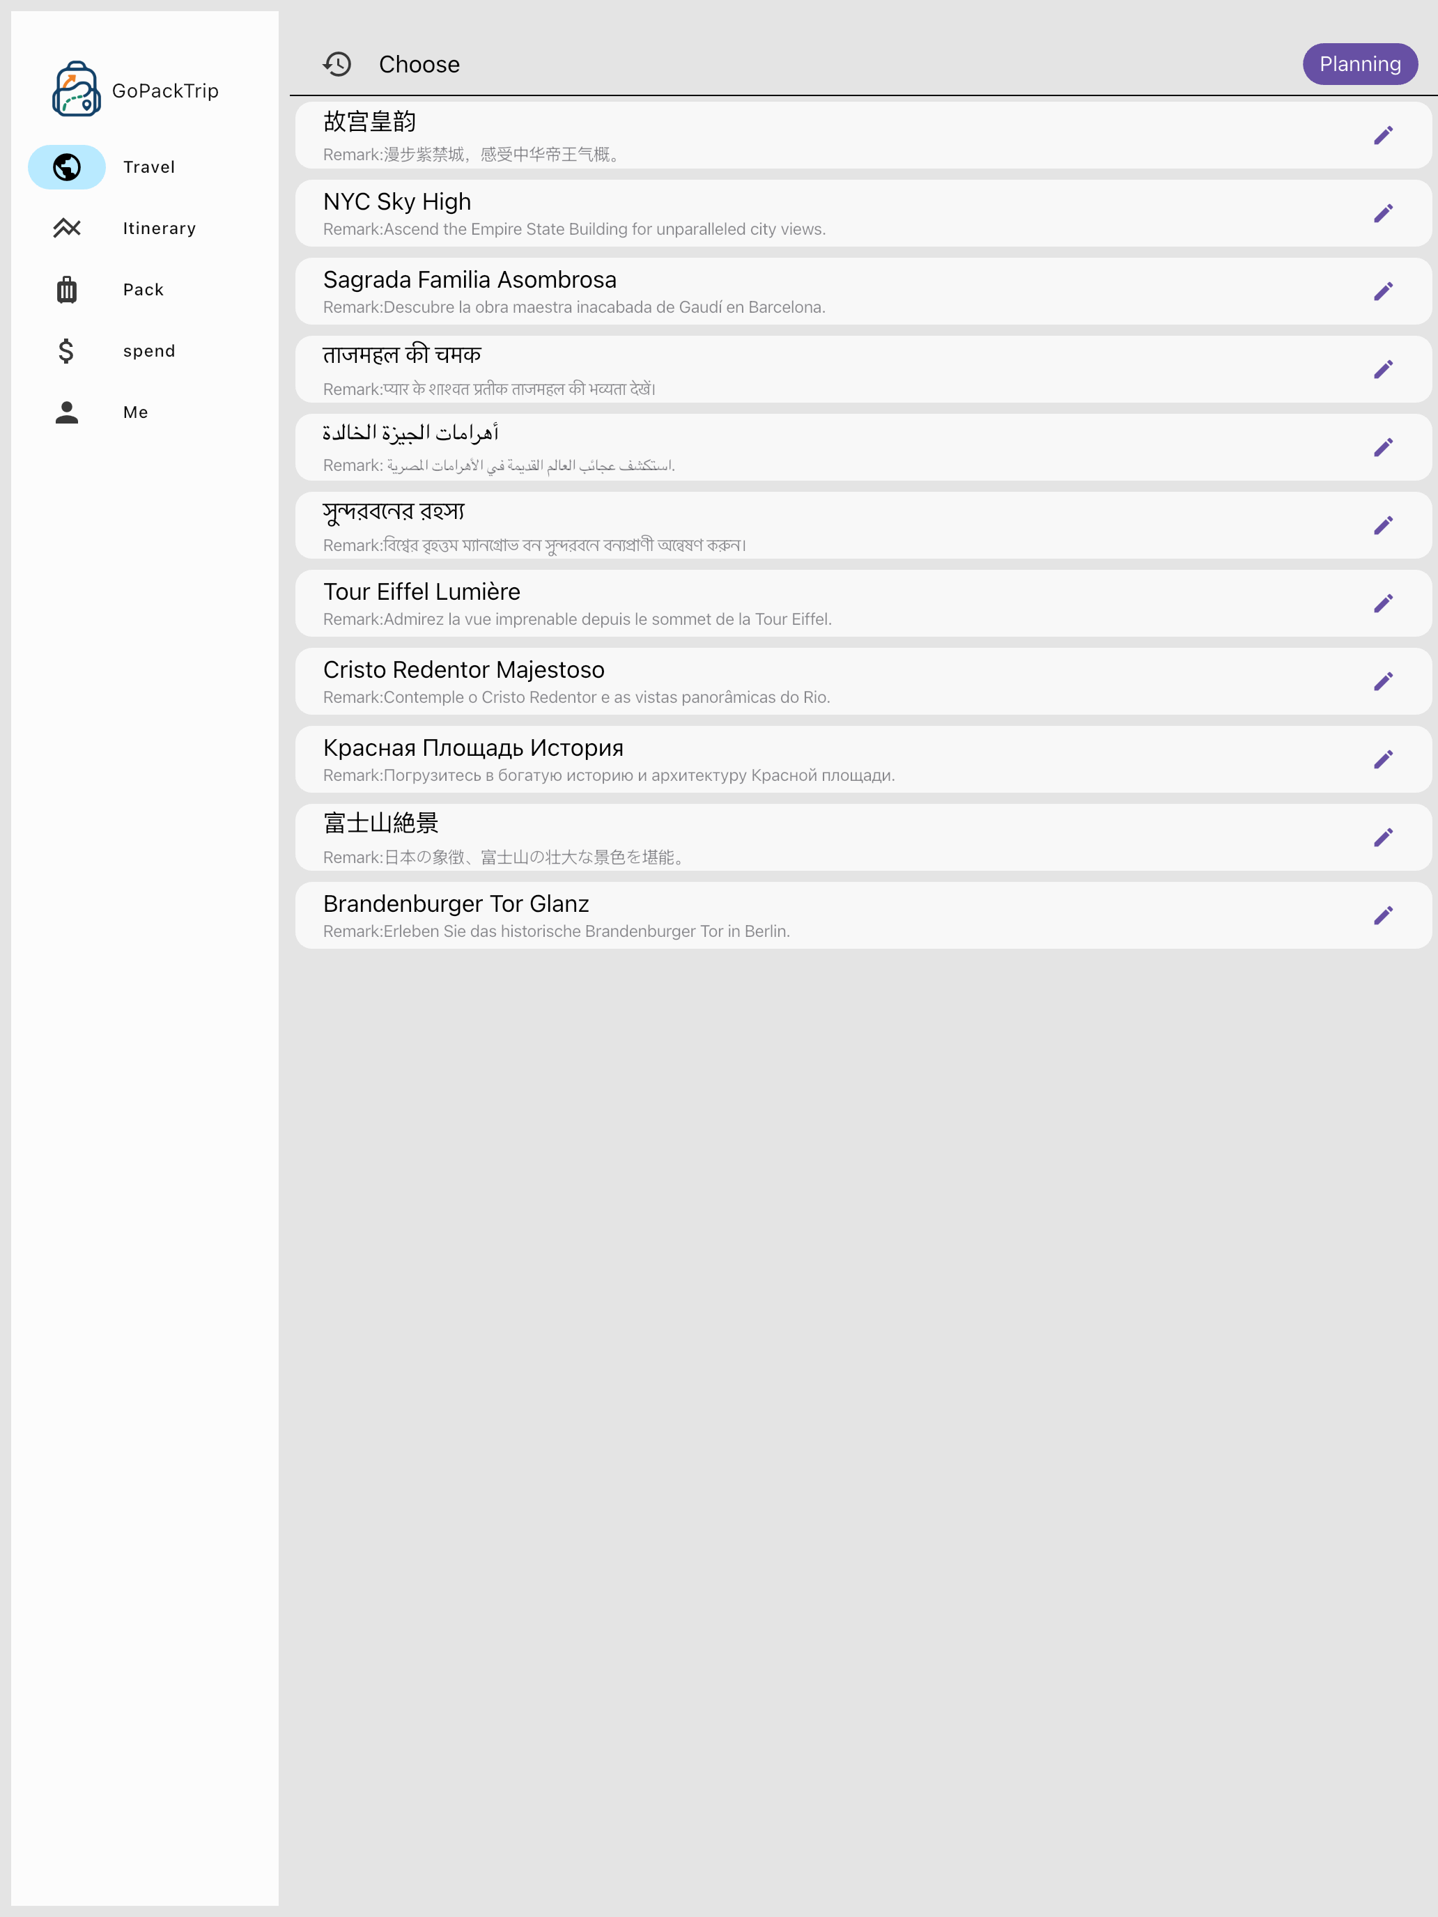Select the Travel globe icon
This screenshot has height=1917, width=1438.
click(67, 167)
